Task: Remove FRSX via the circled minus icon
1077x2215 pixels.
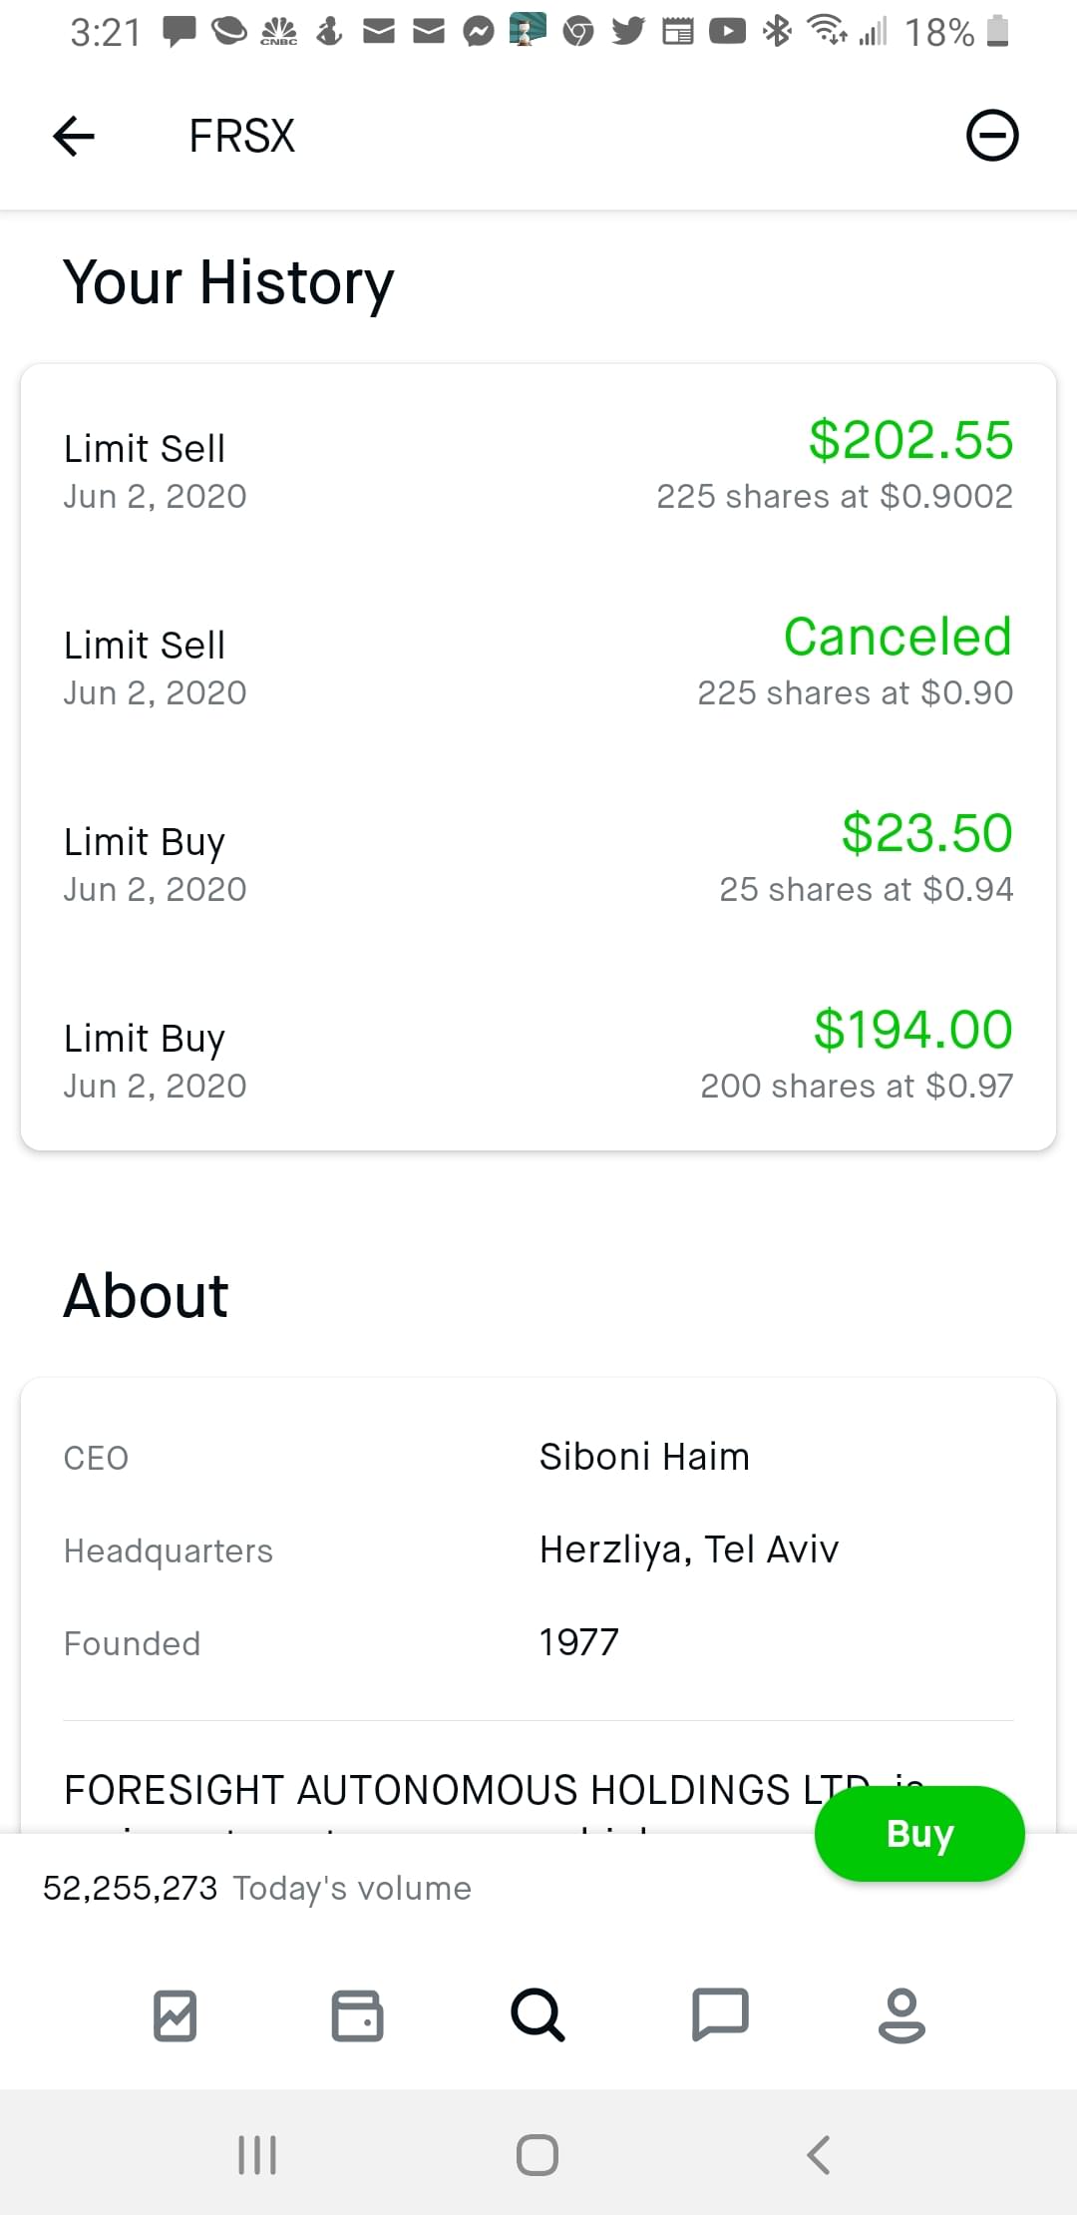Action: [x=992, y=136]
